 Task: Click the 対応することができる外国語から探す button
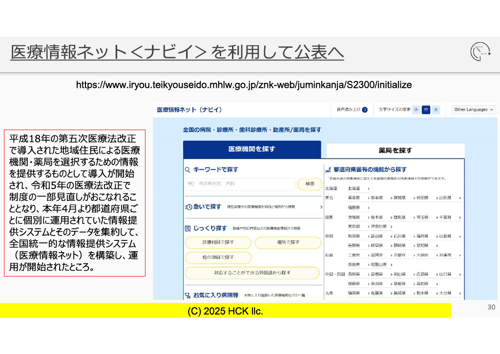[x=252, y=273]
